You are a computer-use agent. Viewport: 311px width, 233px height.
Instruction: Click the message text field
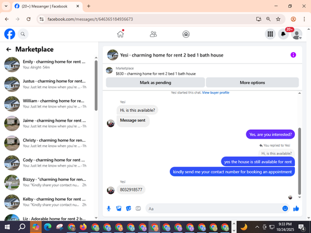pyautogui.click(x=213, y=209)
